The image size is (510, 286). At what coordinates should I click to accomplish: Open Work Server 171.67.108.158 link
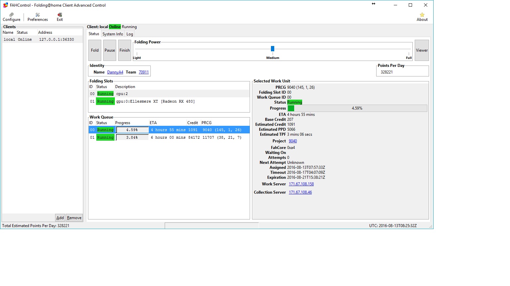(301, 184)
